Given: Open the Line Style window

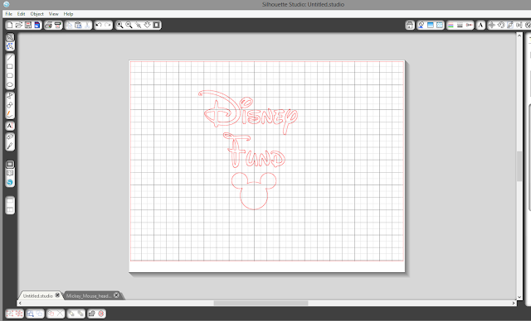Looking at the screenshot, I should 460,25.
